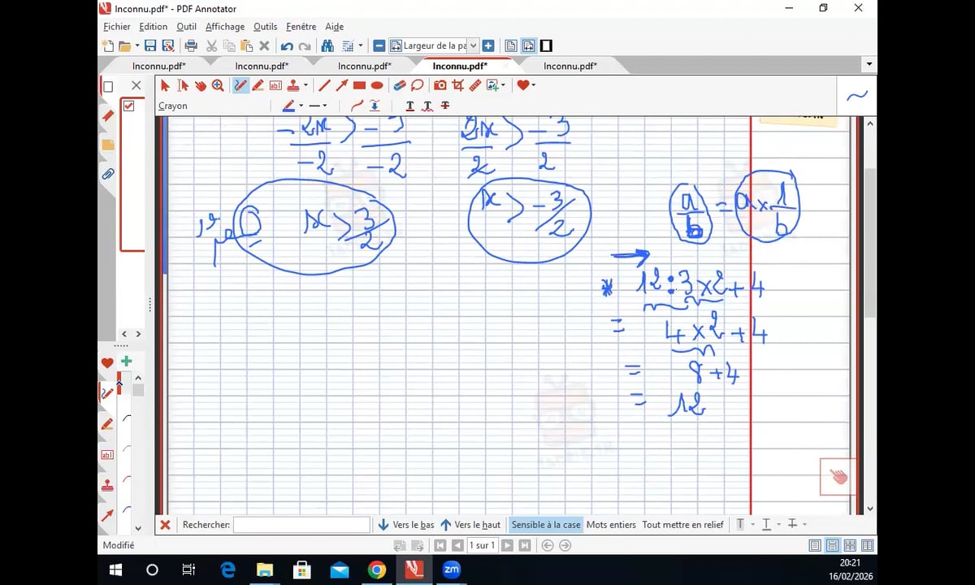The height and width of the screenshot is (585, 975).
Task: Pick the straight Line tool
Action: tap(324, 85)
